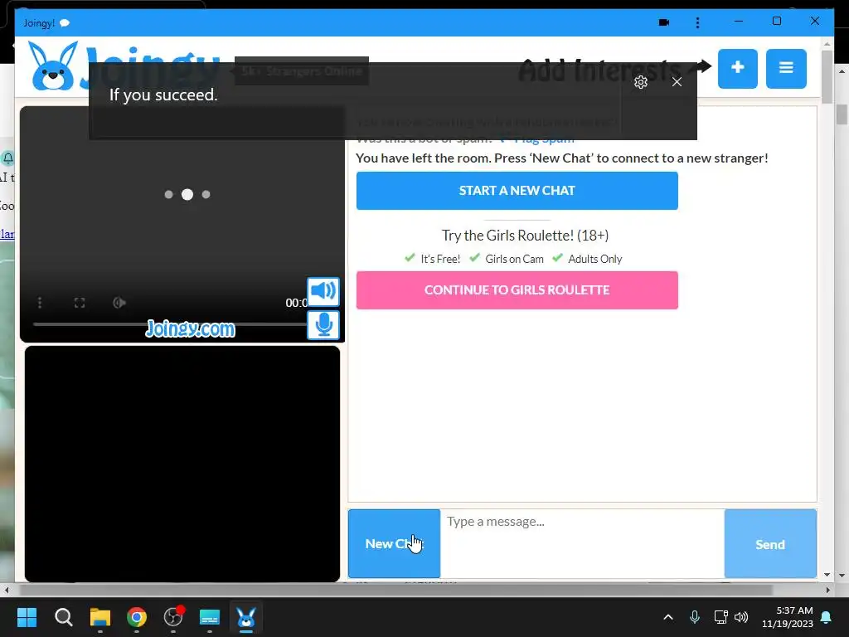This screenshot has width=849, height=637.
Task: Click the camera icon in title bar
Action: (664, 22)
